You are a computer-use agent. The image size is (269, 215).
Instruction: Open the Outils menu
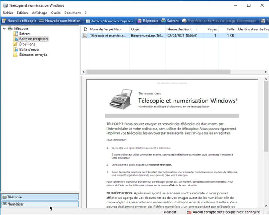[56, 13]
